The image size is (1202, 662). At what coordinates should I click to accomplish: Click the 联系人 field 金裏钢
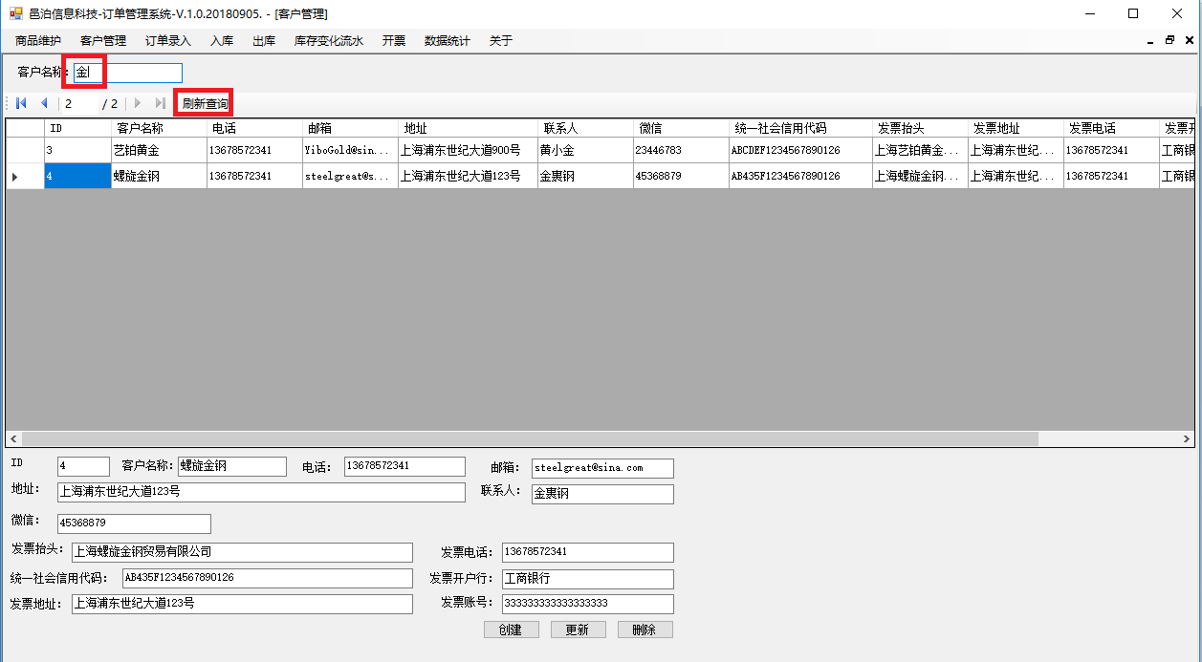(602, 494)
